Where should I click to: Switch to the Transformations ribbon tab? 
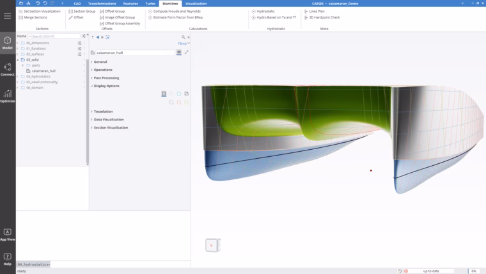[x=102, y=3]
